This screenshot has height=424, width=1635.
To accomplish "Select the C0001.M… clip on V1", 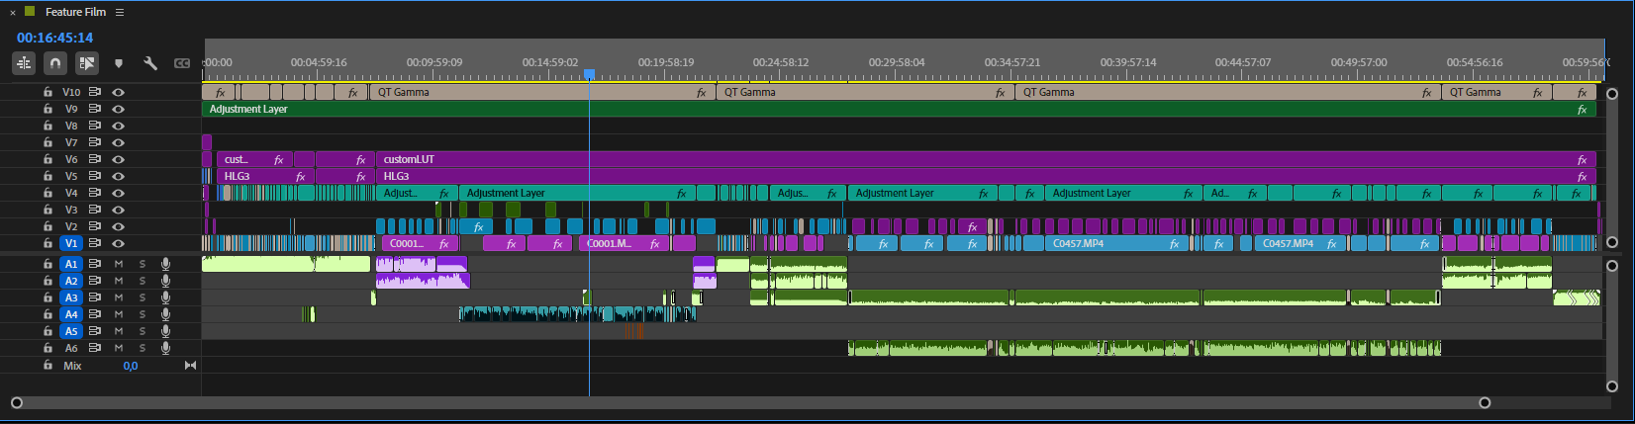I will pos(625,243).
